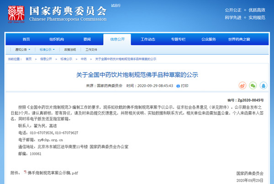Viewport: 274px width, 184px height.
Task: Click the Weibo share icon
Action: (242, 85)
